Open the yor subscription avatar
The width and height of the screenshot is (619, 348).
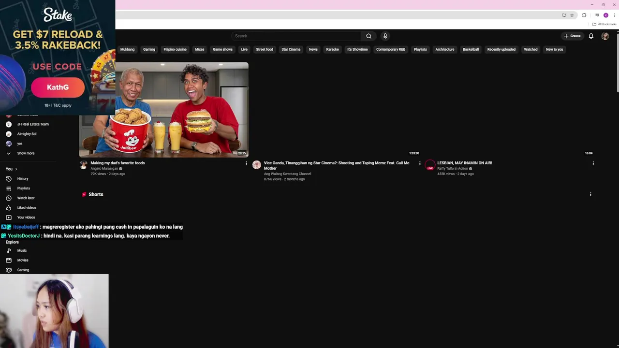pos(8,144)
